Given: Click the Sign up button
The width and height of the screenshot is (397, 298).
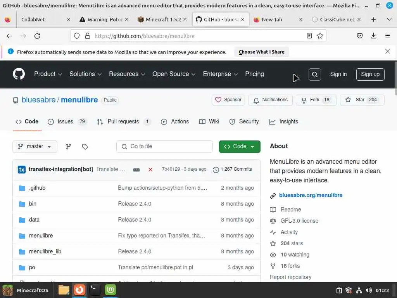Looking at the screenshot, I should pos(370,74).
